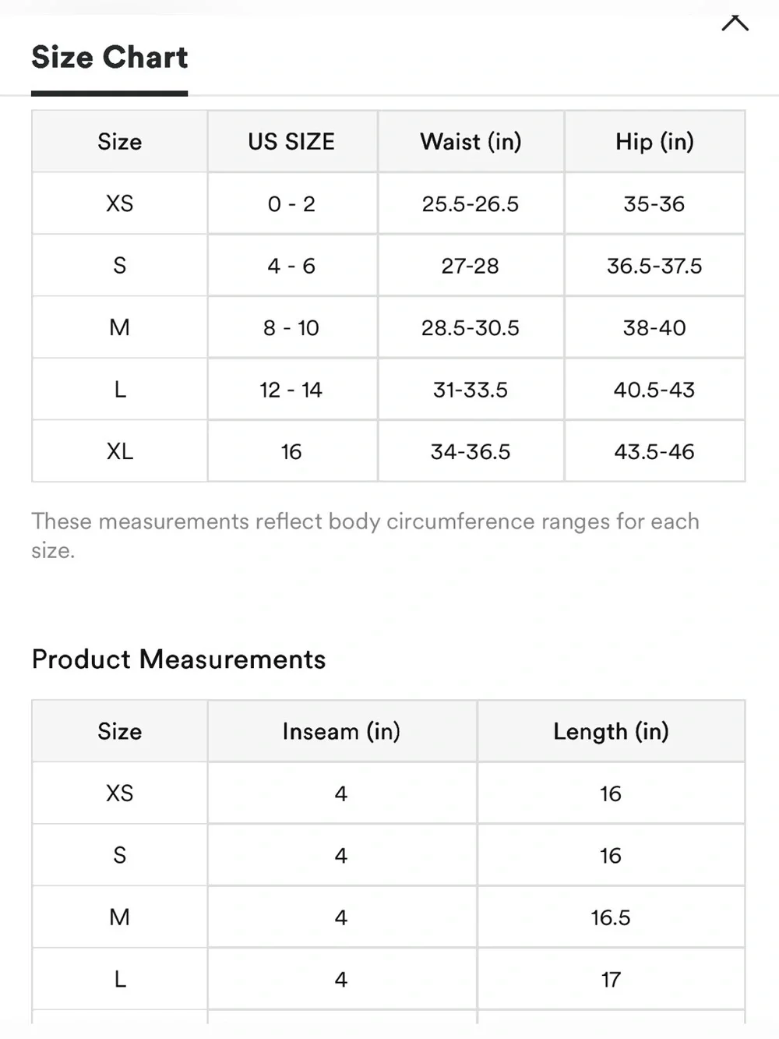
Task: Collapse the Size Chart section chevron
Action: (x=735, y=23)
